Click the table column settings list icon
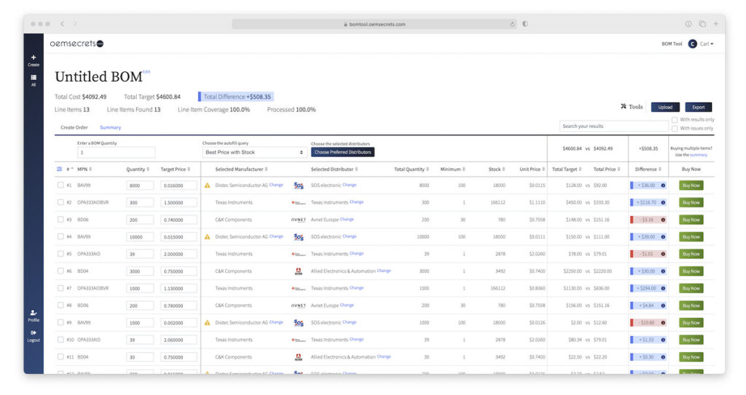Image resolution: width=746 pixels, height=395 pixels. pyautogui.click(x=60, y=169)
